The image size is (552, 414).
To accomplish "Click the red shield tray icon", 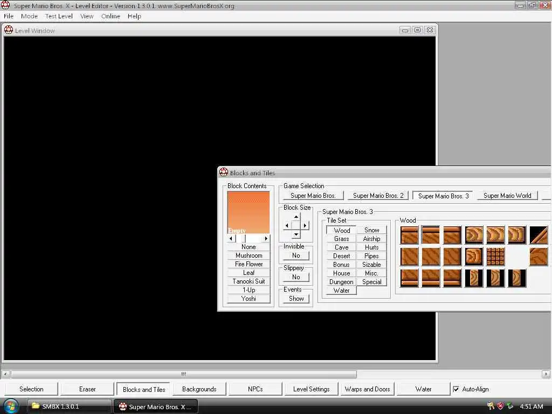I will (500, 406).
